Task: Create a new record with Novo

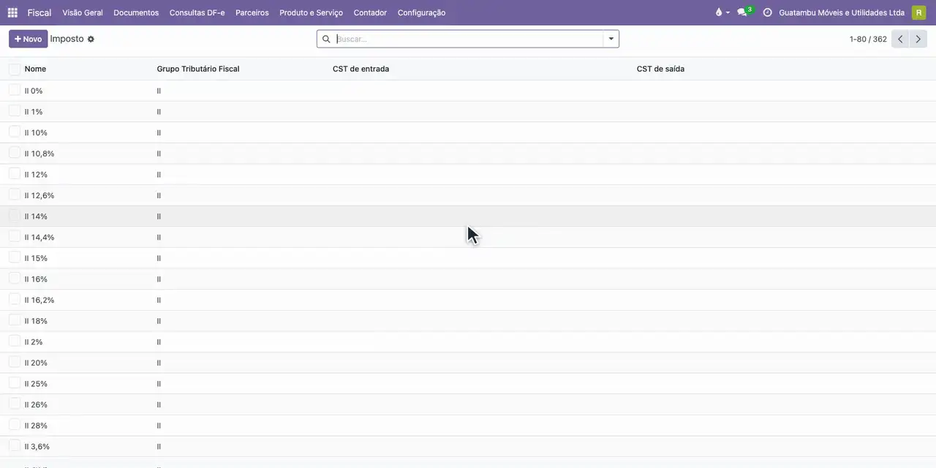Action: pos(28,39)
